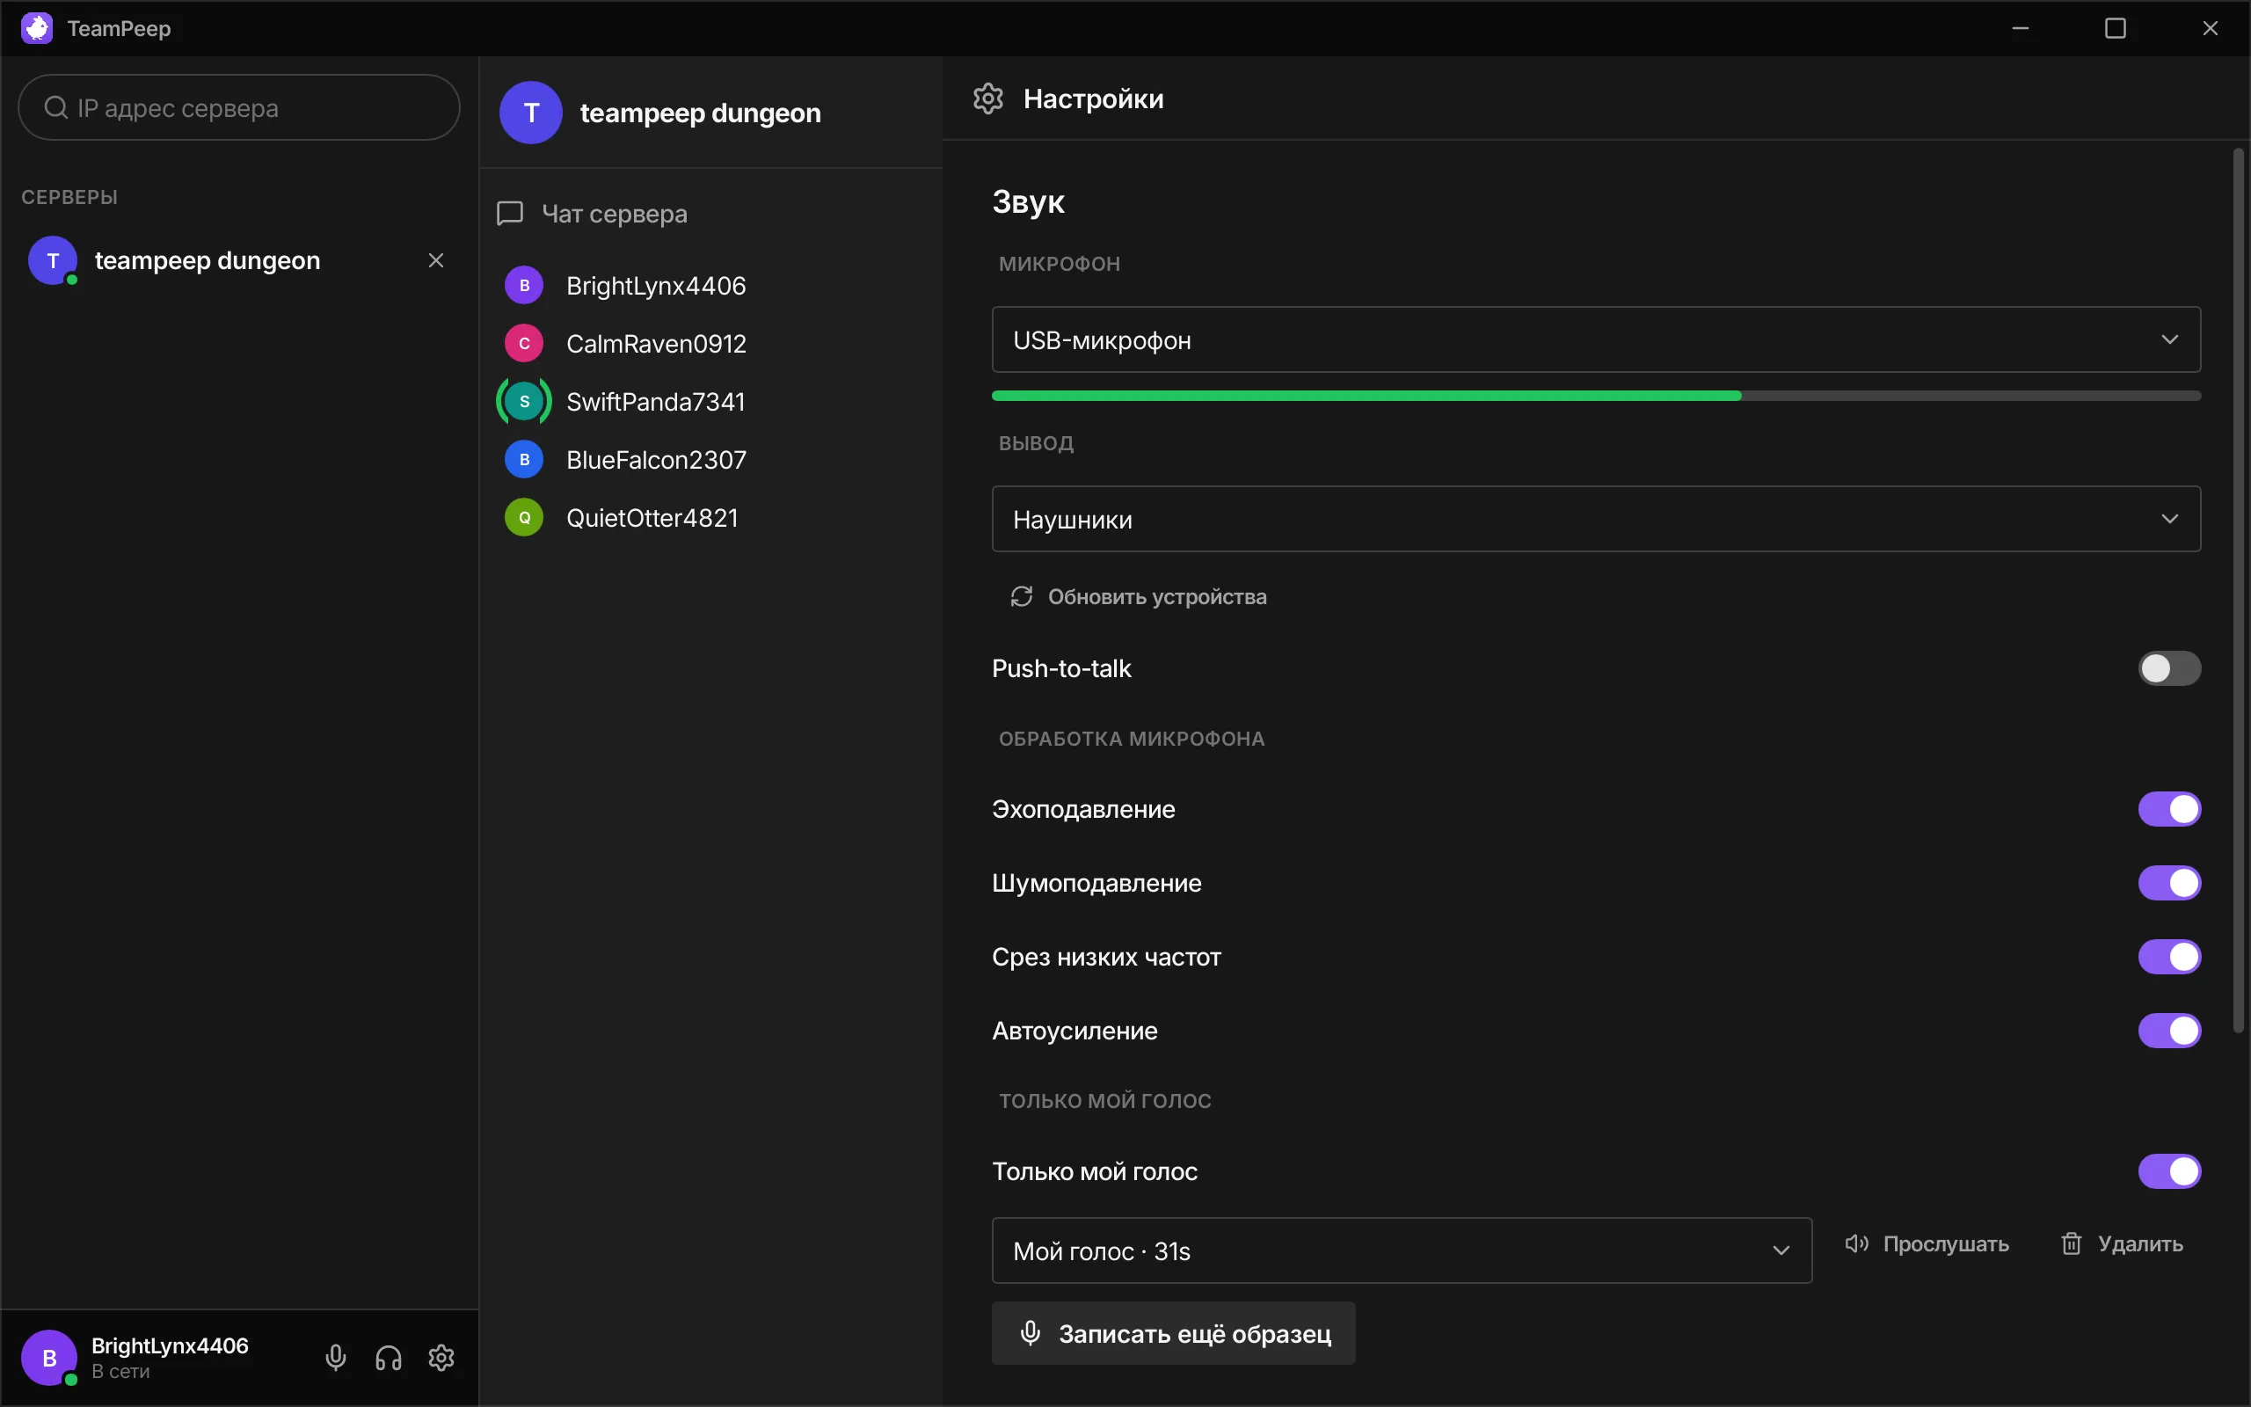Click the chat bubble icon beside Чат сервера
The image size is (2251, 1407).
(510, 214)
